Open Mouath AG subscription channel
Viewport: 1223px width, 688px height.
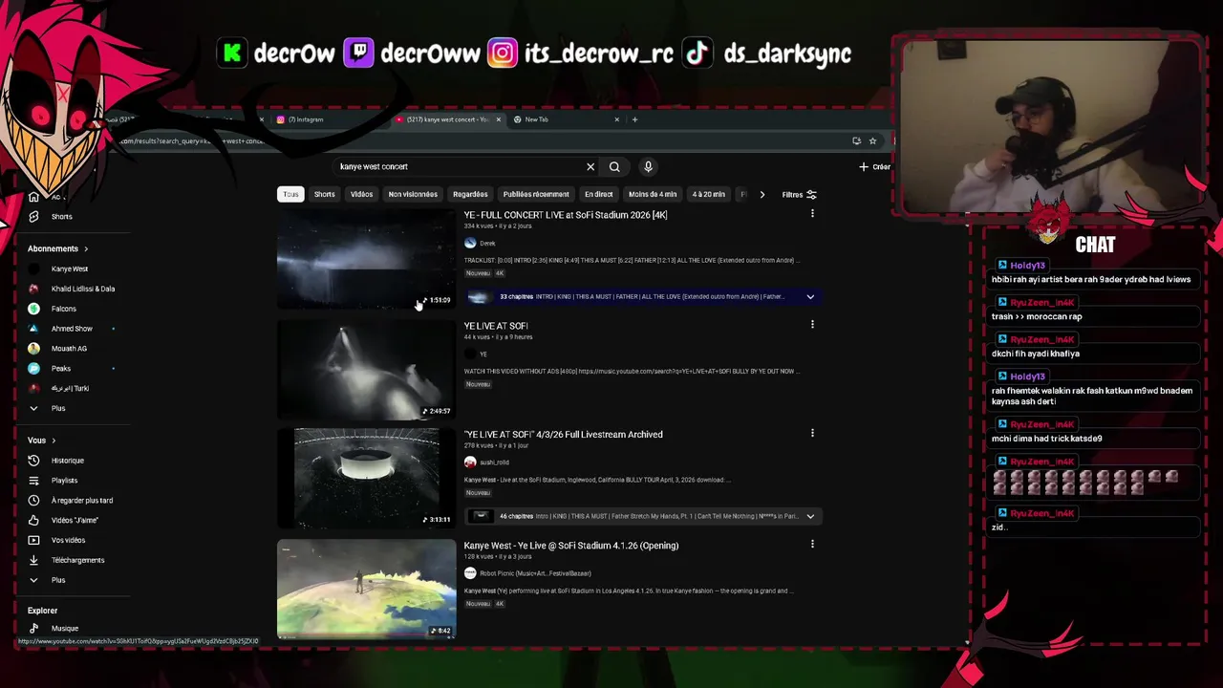(69, 349)
